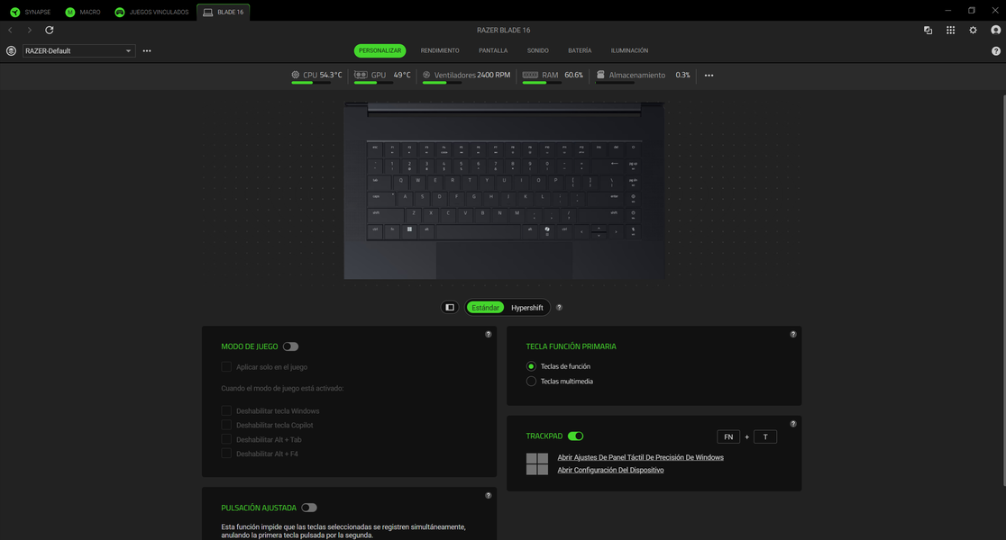Select the Windows key on keyboard image

tap(409, 230)
